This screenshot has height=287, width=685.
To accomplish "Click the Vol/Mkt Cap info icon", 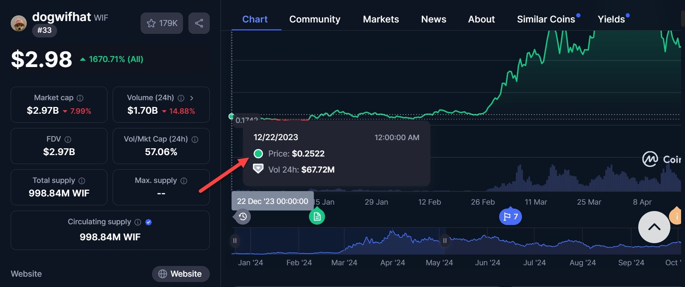I will (x=195, y=139).
